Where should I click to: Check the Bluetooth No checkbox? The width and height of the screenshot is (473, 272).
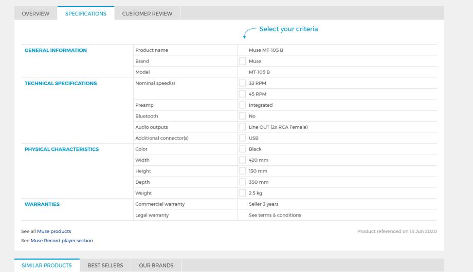(243, 116)
